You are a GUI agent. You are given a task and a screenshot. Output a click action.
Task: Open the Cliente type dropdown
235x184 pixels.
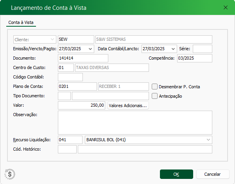(x=35, y=40)
